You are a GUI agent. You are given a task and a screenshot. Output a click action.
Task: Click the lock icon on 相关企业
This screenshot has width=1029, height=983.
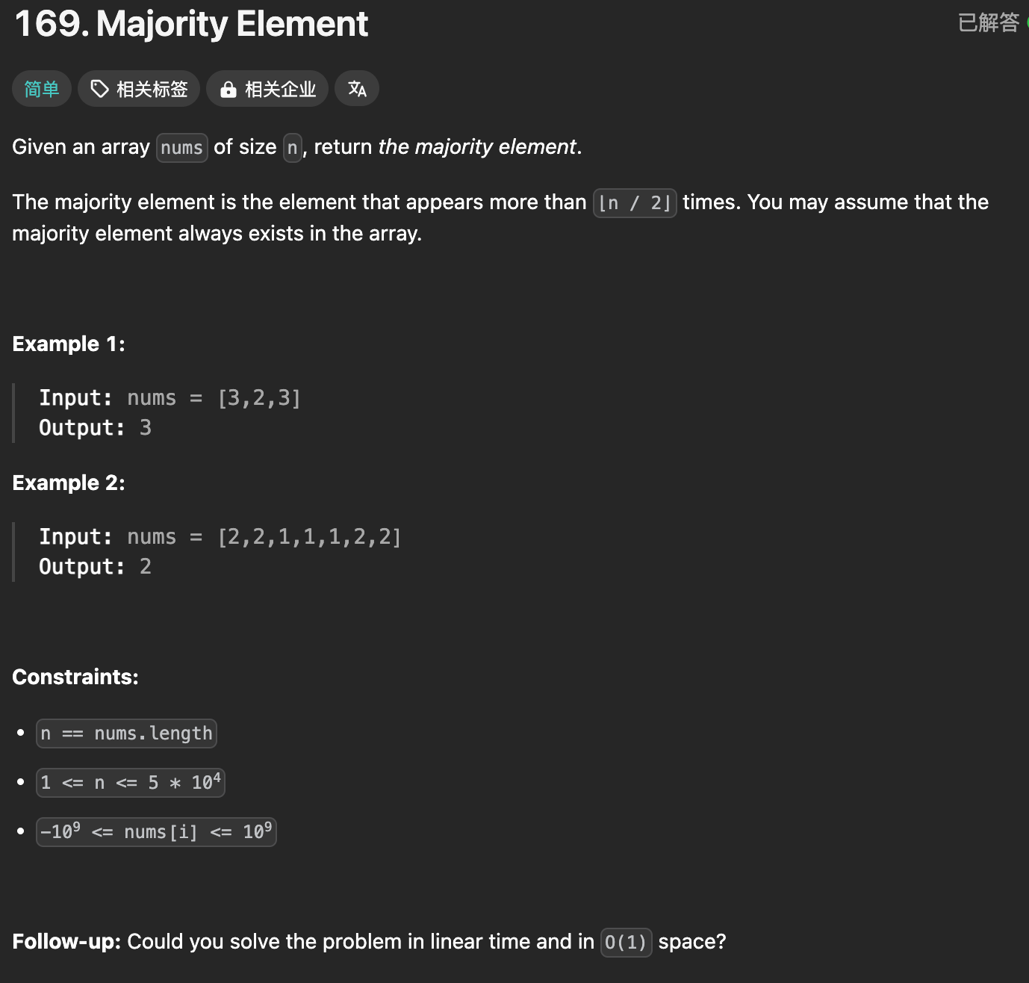229,88
